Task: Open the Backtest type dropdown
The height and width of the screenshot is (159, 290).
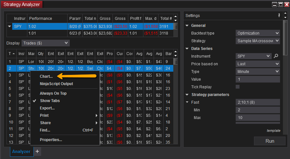Action: point(258,33)
